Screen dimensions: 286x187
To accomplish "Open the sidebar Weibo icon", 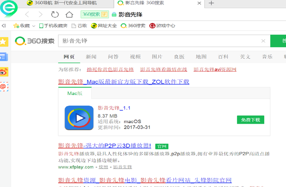I will point(4,72).
